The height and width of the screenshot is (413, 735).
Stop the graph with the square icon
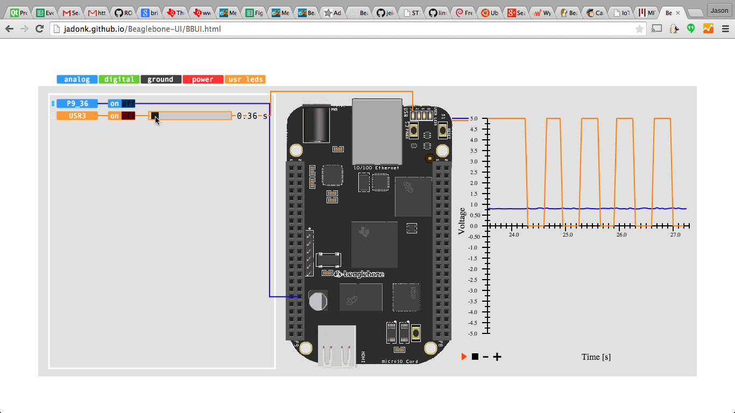tap(475, 357)
